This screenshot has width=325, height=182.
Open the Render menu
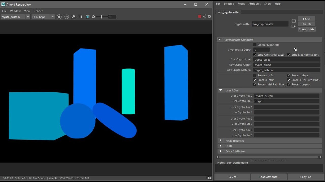(38, 11)
